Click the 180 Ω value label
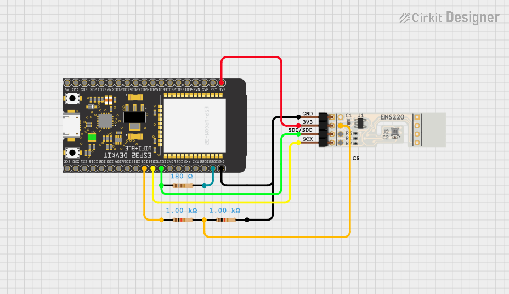509x294 pixels. pyautogui.click(x=182, y=177)
